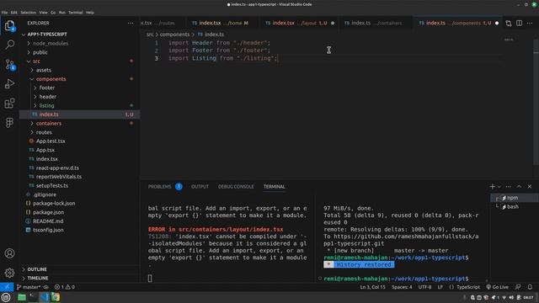
Task: Change the UTF-8 encoding setting
Action: click(424, 287)
